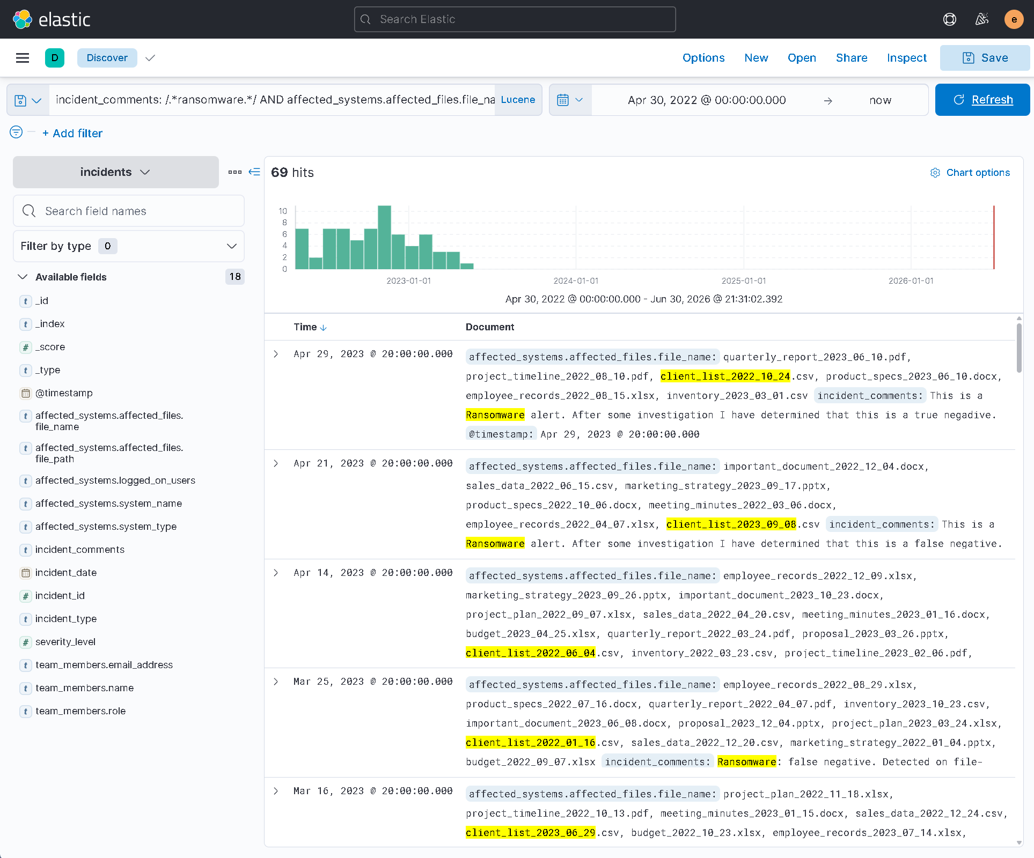Select the team_members.role field
Screen dimensions: 1034x858
tap(80, 711)
